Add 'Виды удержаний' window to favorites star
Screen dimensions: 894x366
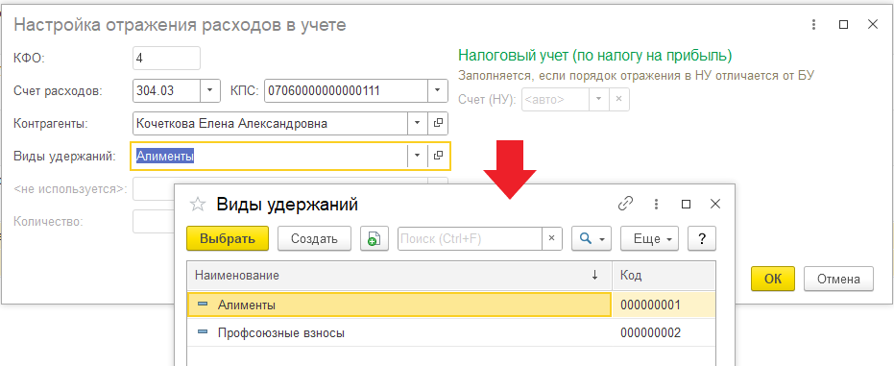197,204
